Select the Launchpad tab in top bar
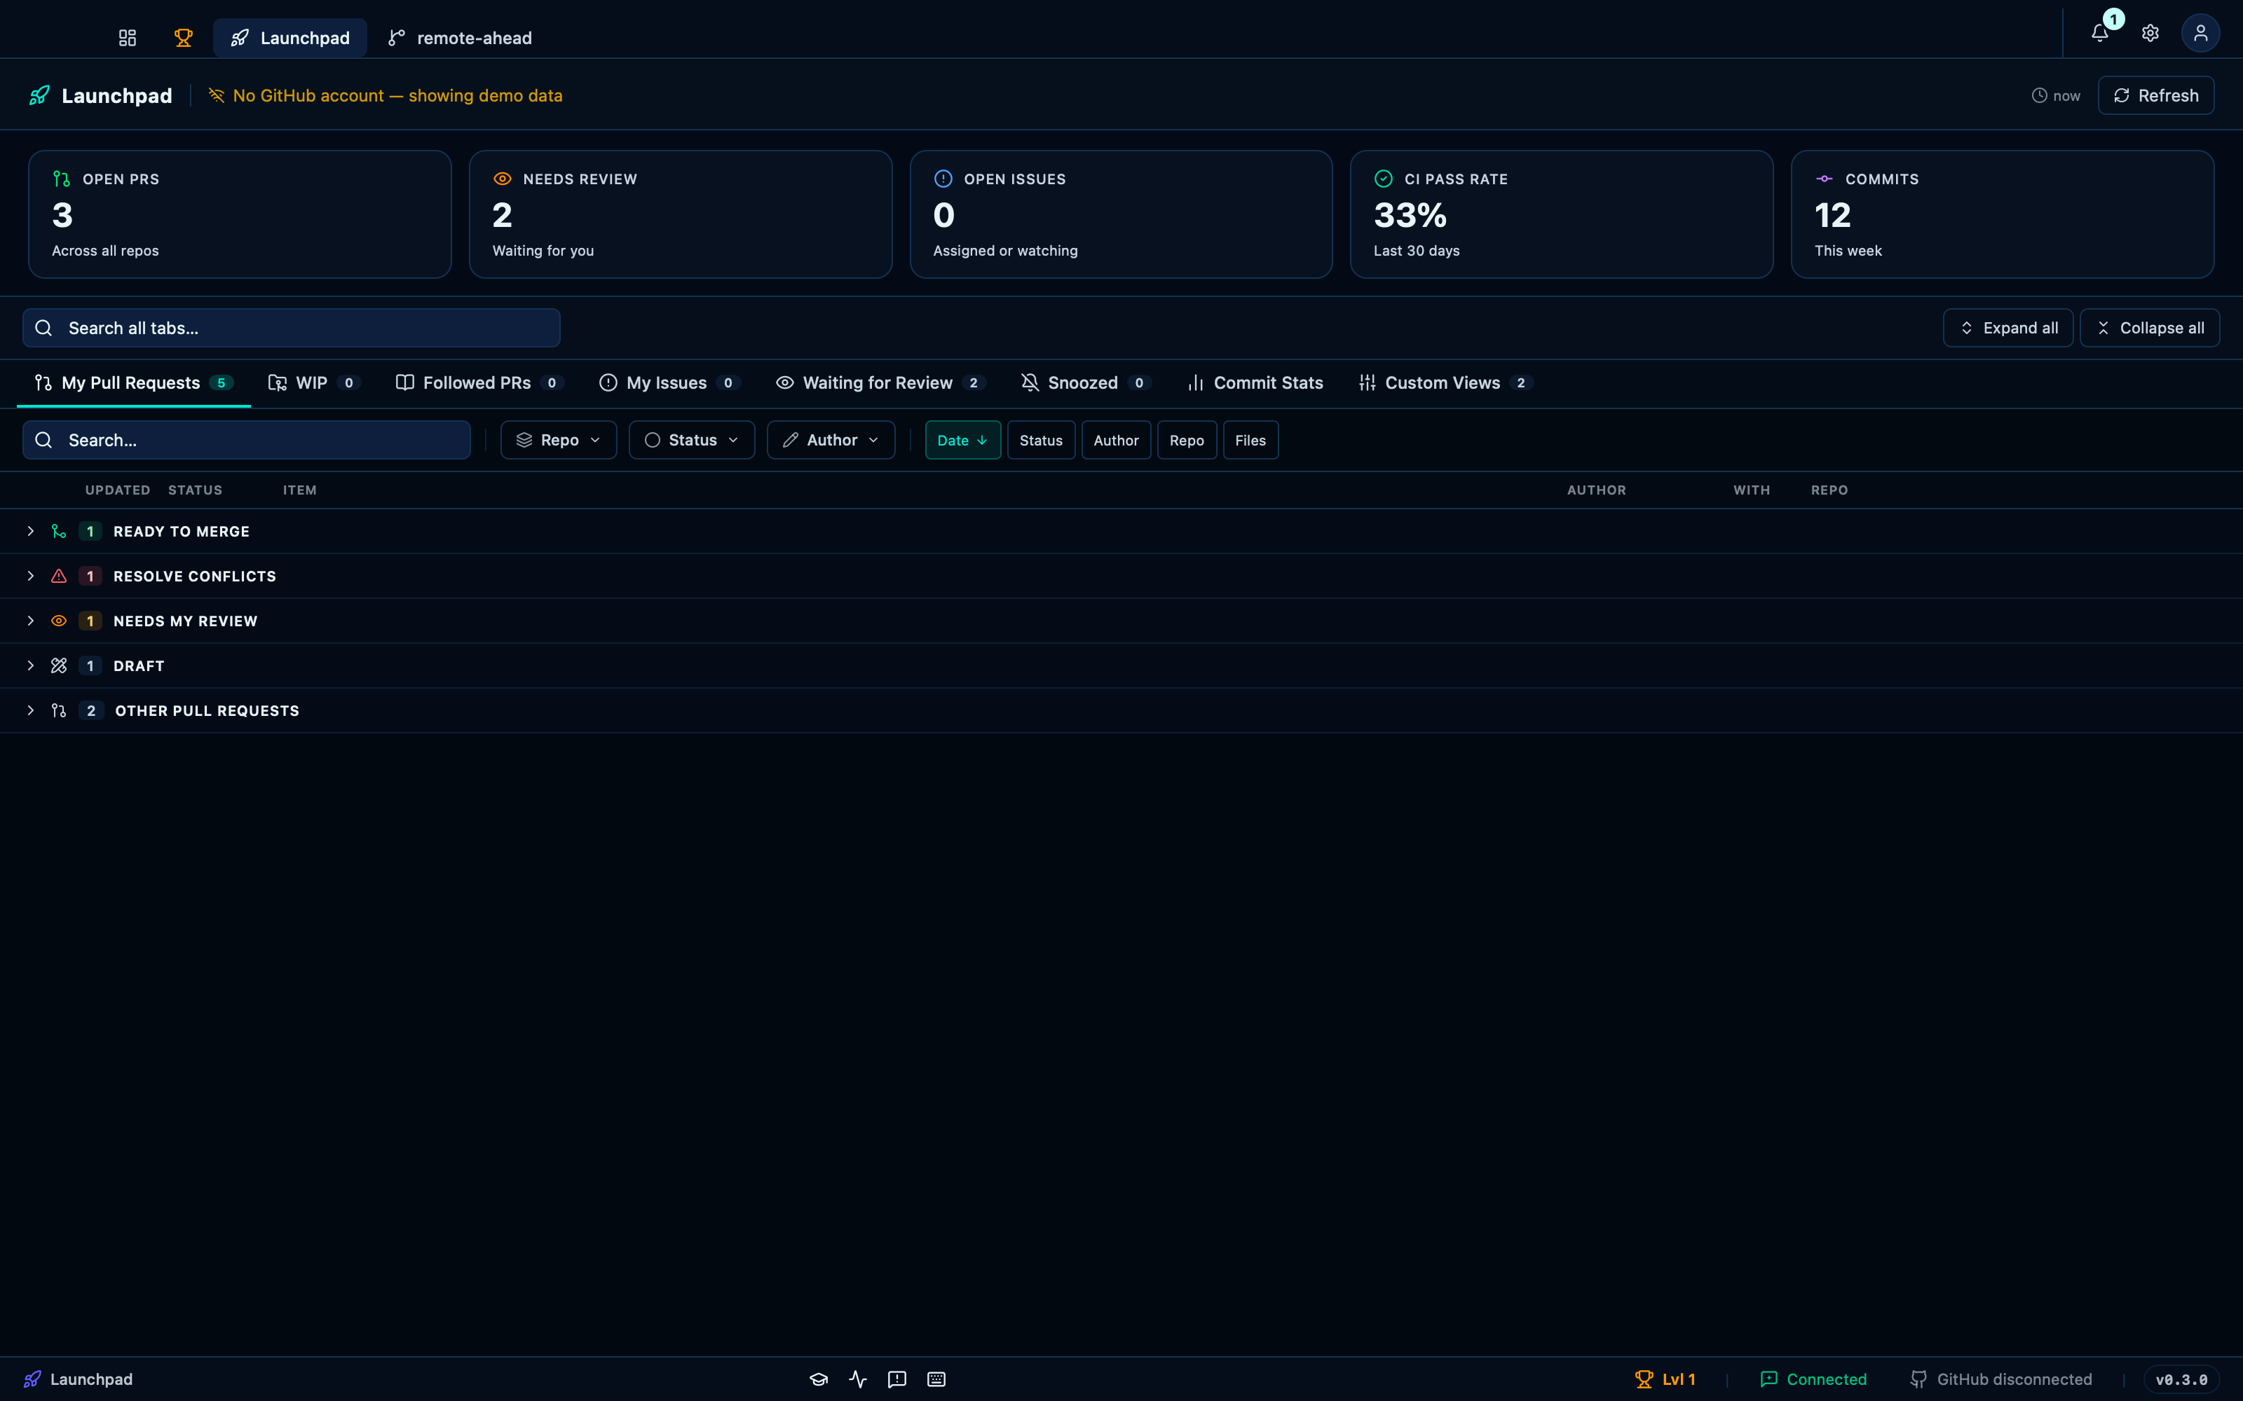The height and width of the screenshot is (1401, 2243). click(x=290, y=38)
